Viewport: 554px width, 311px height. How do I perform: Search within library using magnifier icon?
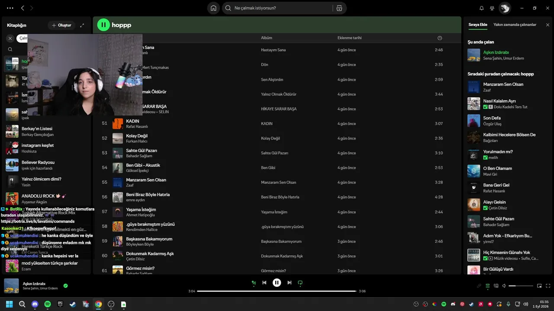[x=10, y=49]
